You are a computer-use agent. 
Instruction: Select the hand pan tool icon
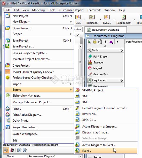(x=100, y=42)
